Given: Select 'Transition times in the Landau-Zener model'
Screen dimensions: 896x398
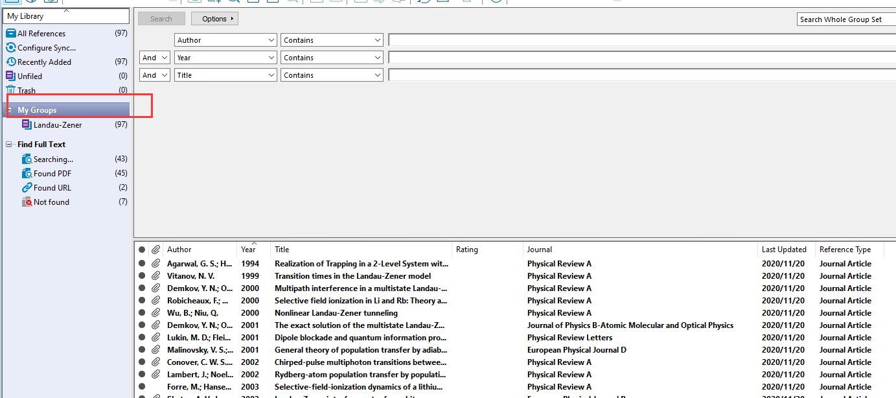Looking at the screenshot, I should (353, 276).
